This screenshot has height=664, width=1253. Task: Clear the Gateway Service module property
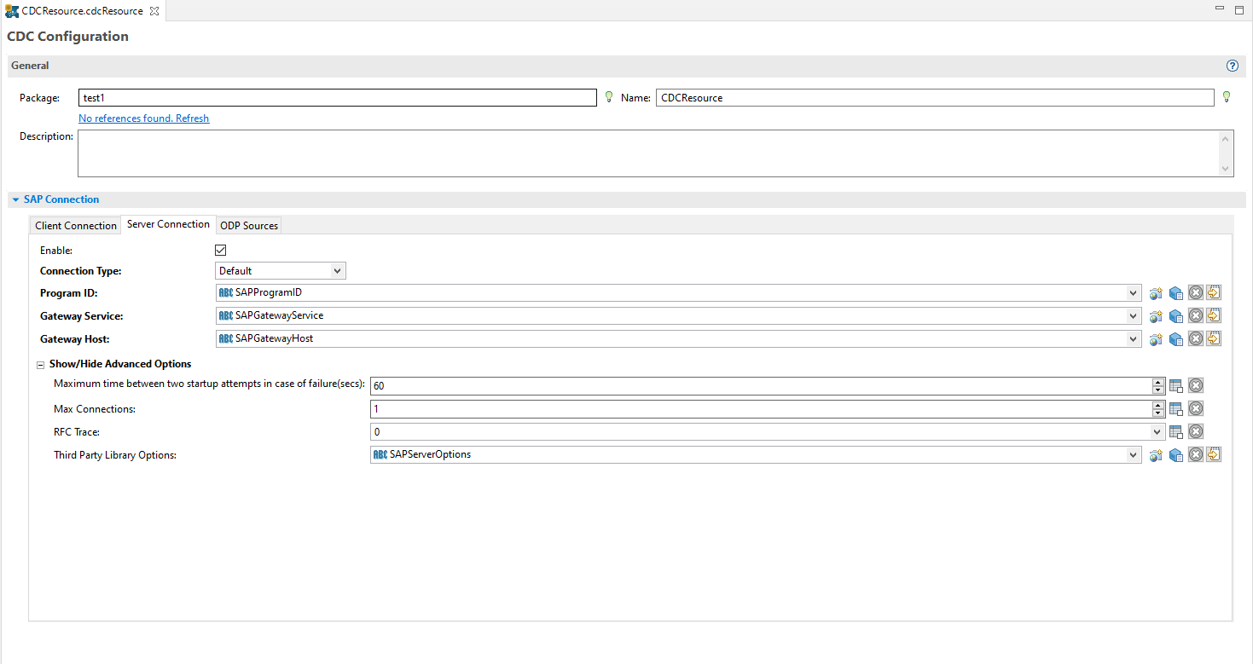[x=1196, y=316]
